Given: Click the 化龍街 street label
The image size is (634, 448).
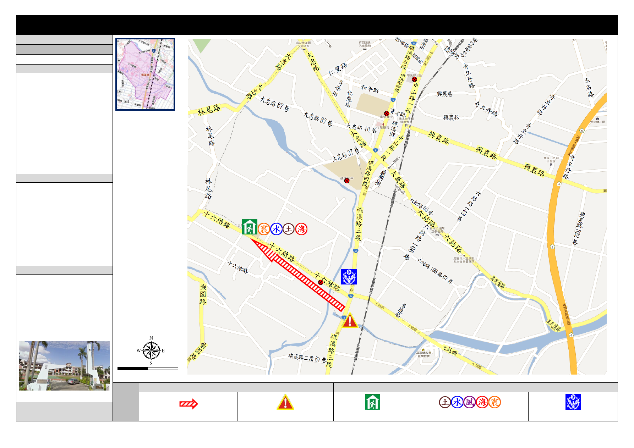Looking at the screenshot, I should tap(349, 99).
